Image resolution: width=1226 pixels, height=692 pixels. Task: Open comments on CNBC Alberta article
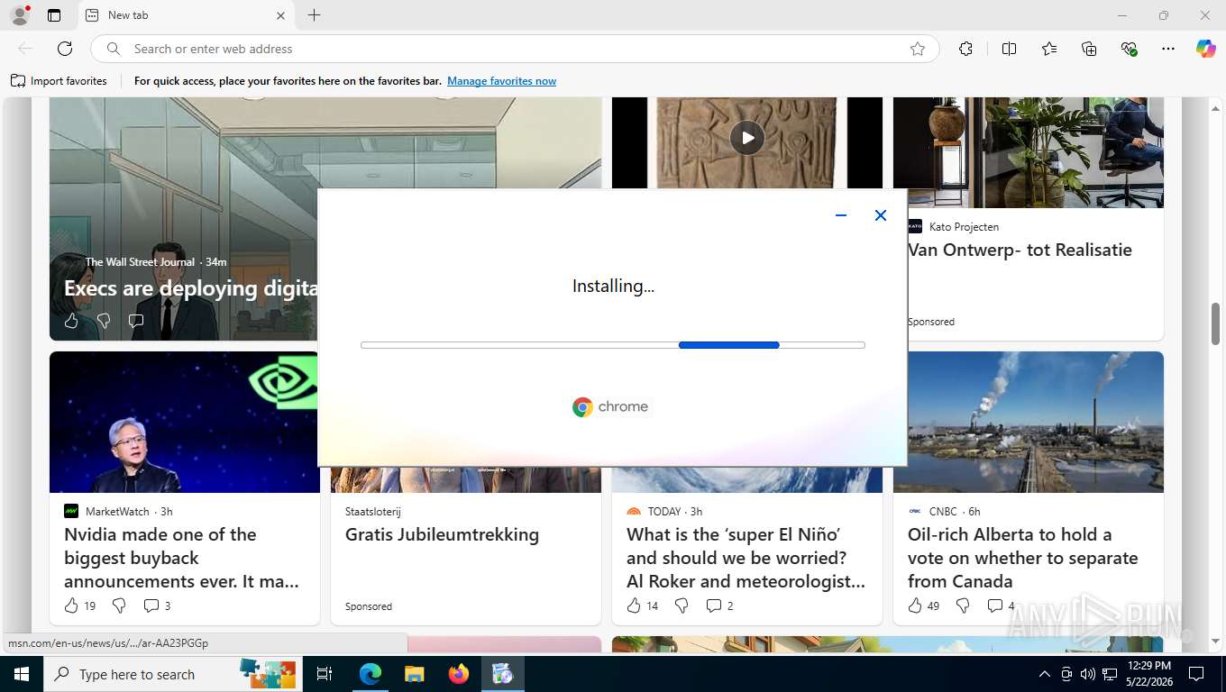click(1001, 605)
